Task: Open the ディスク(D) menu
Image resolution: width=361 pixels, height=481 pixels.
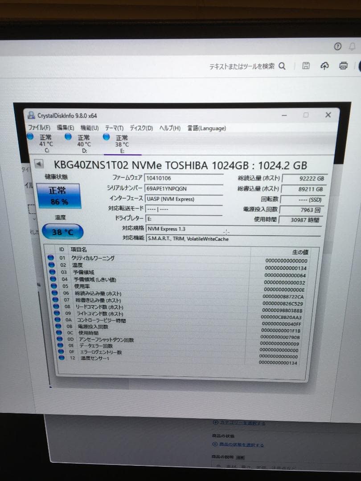Action: coord(141,128)
